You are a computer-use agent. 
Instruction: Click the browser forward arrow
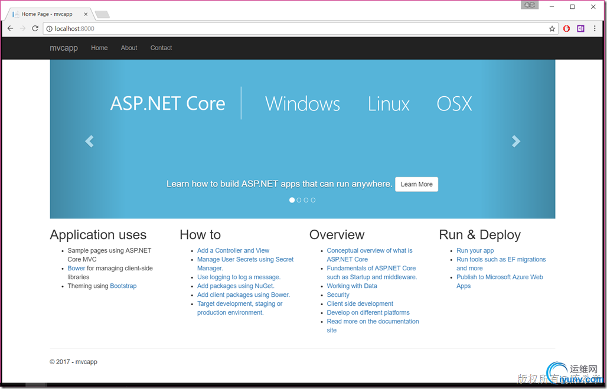[23, 29]
